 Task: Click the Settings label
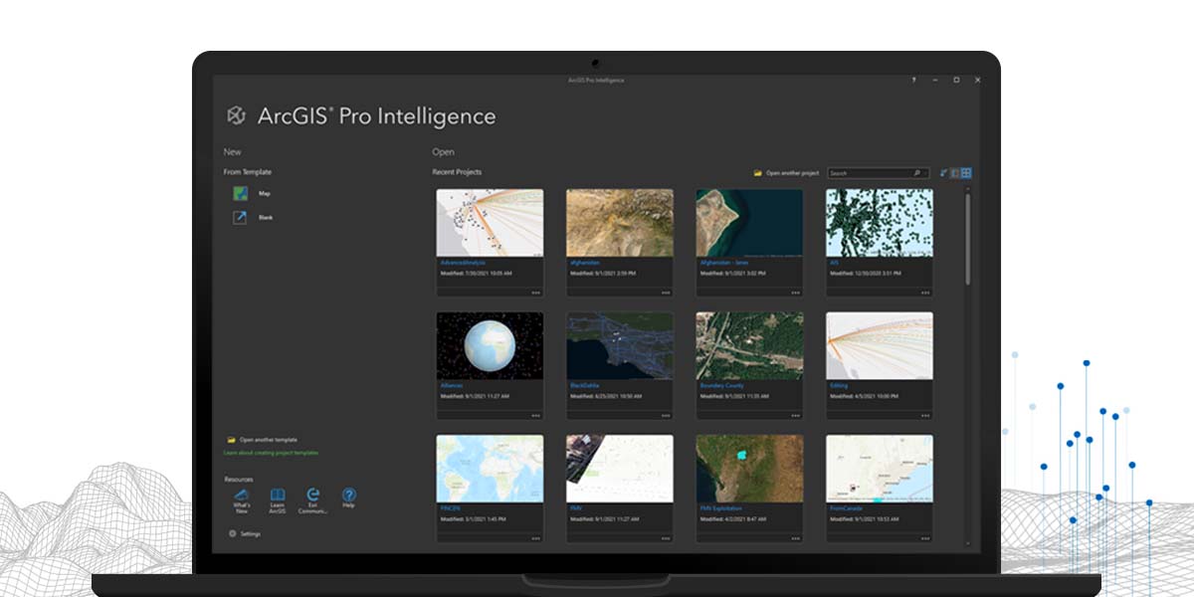click(x=250, y=534)
